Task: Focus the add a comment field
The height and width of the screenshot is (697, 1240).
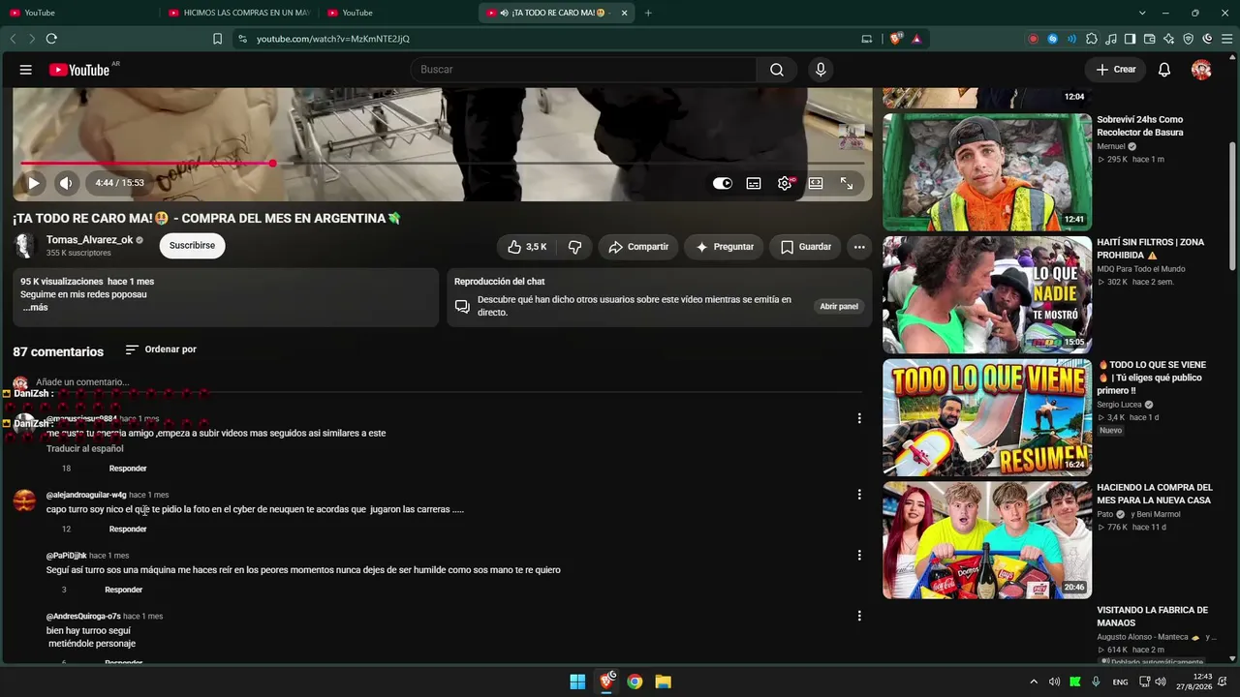Action: point(448,382)
